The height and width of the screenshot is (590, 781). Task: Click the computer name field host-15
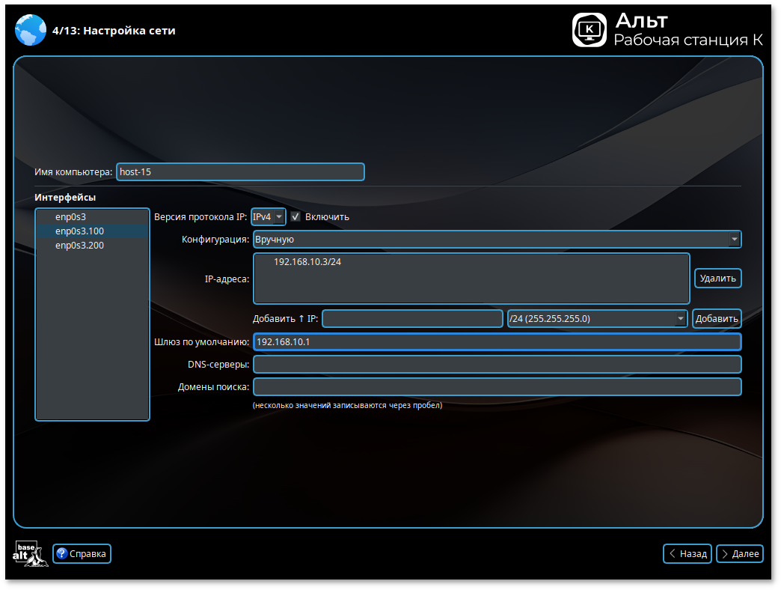(240, 172)
